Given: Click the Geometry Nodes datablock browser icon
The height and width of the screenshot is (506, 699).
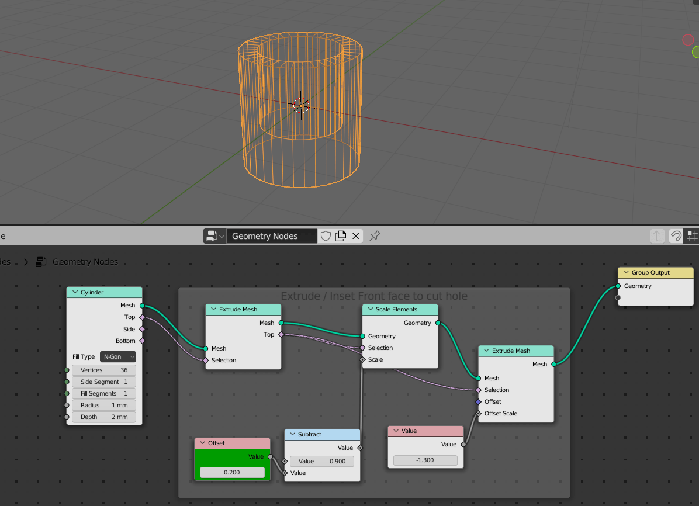Looking at the screenshot, I should click(x=213, y=236).
